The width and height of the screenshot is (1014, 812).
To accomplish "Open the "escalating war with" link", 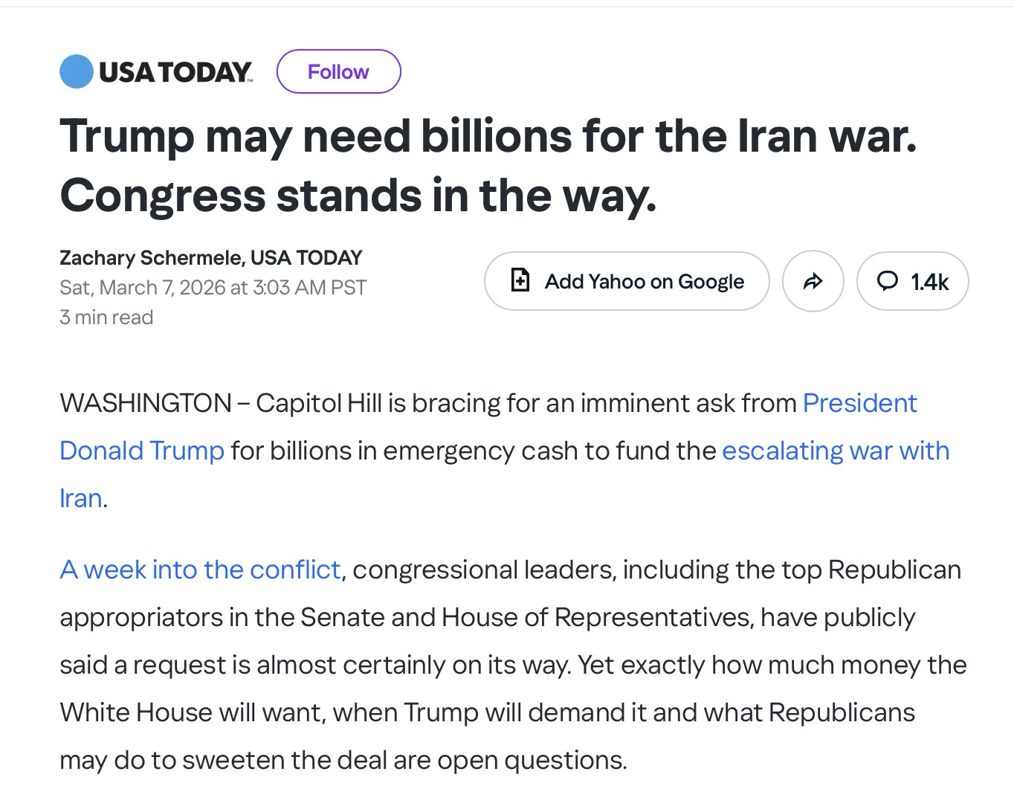I will (835, 451).
